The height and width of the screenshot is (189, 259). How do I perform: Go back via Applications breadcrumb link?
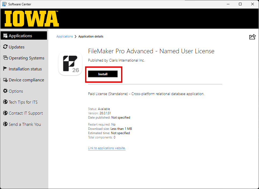coord(65,36)
